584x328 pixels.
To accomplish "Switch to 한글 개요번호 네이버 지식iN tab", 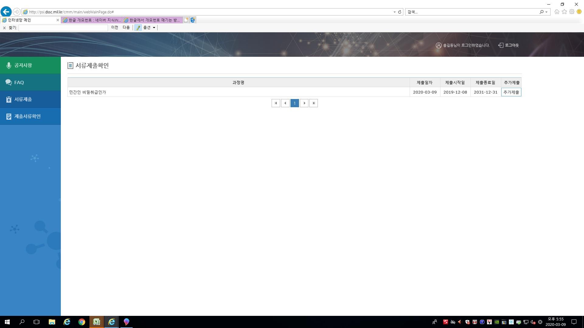I will [92, 20].
